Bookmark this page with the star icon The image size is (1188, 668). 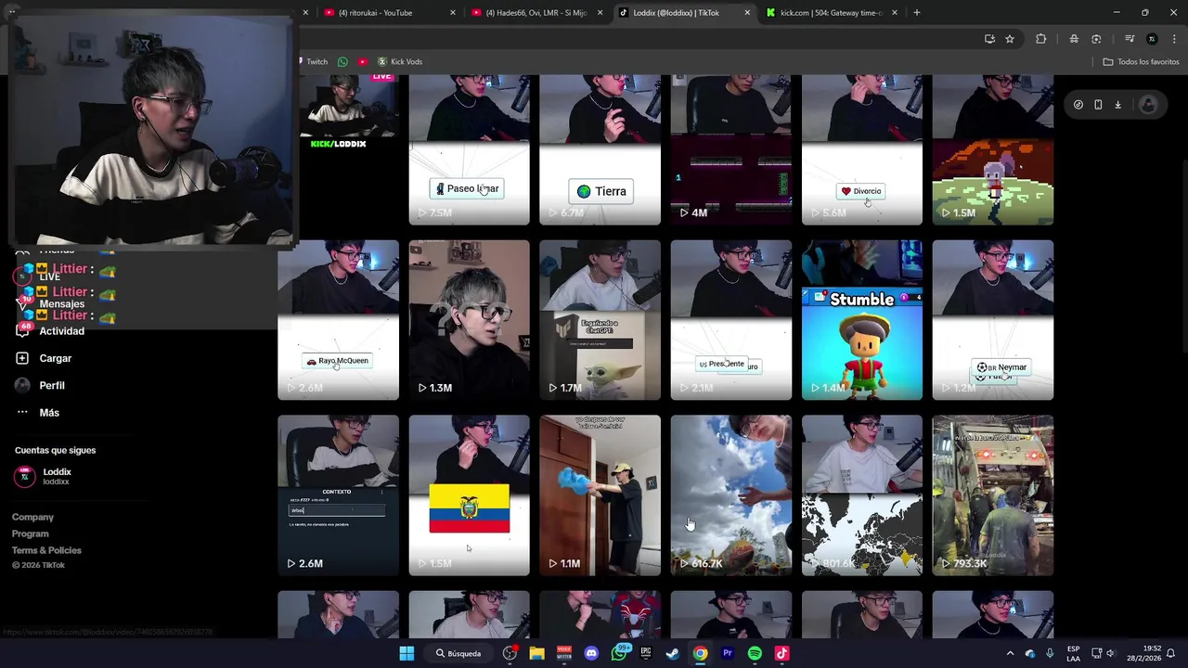tap(1010, 39)
